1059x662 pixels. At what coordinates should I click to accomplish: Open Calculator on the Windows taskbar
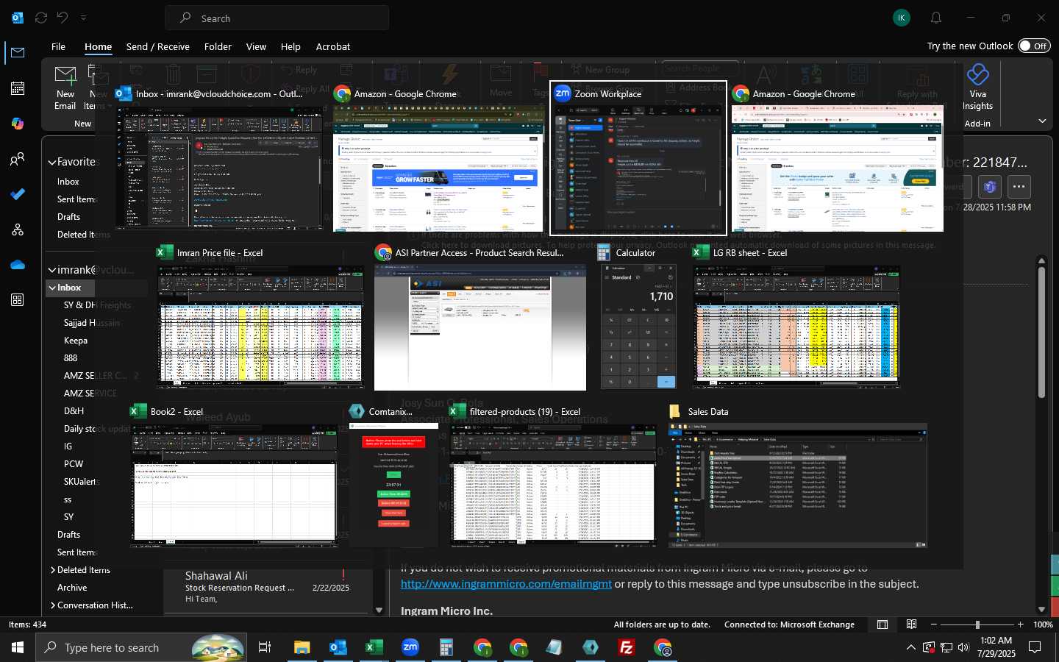[446, 647]
